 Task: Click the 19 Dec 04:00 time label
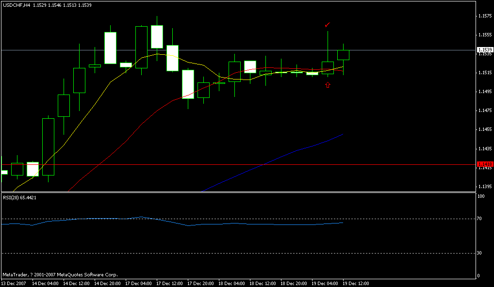coord(325,284)
